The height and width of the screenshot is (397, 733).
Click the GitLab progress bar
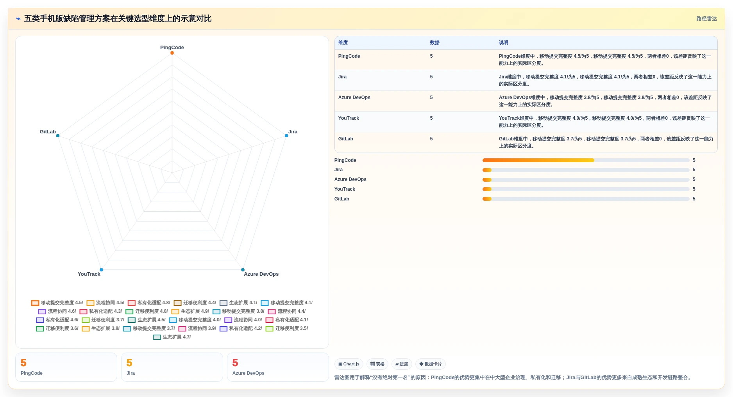[x=586, y=199]
